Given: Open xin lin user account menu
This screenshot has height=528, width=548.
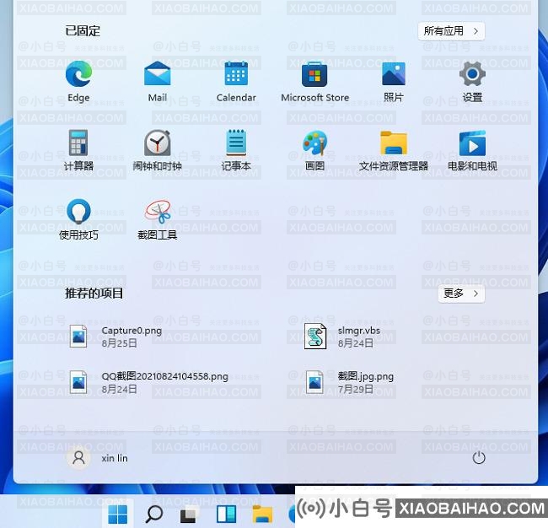Looking at the screenshot, I should (98, 458).
